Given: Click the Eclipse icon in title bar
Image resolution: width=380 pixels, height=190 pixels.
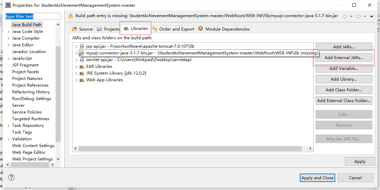Looking at the screenshot, I should pyautogui.click(x=8, y=5).
